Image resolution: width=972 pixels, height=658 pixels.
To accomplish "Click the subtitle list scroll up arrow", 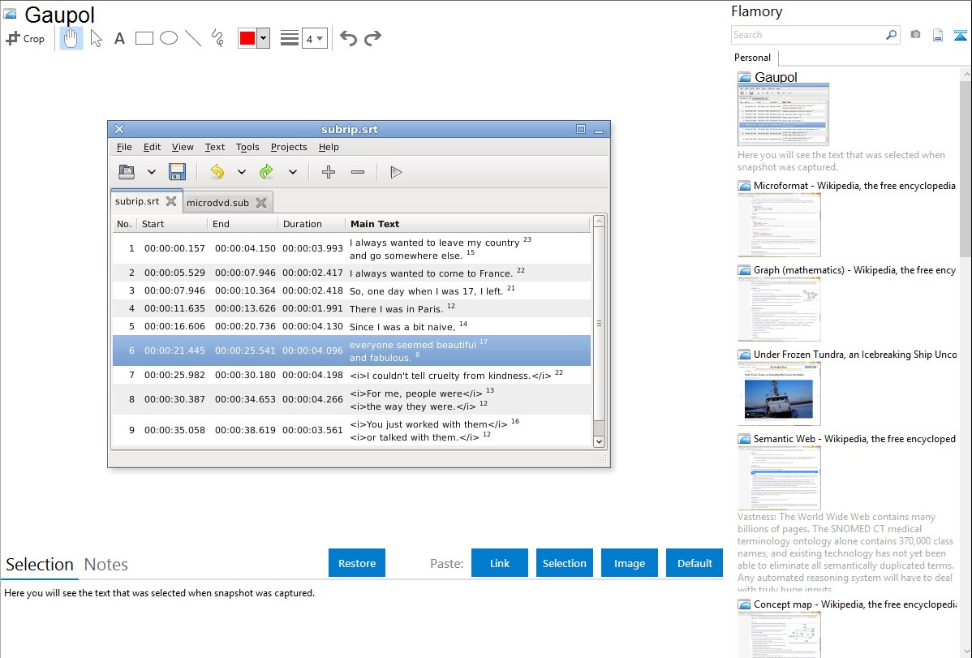I will click(599, 221).
